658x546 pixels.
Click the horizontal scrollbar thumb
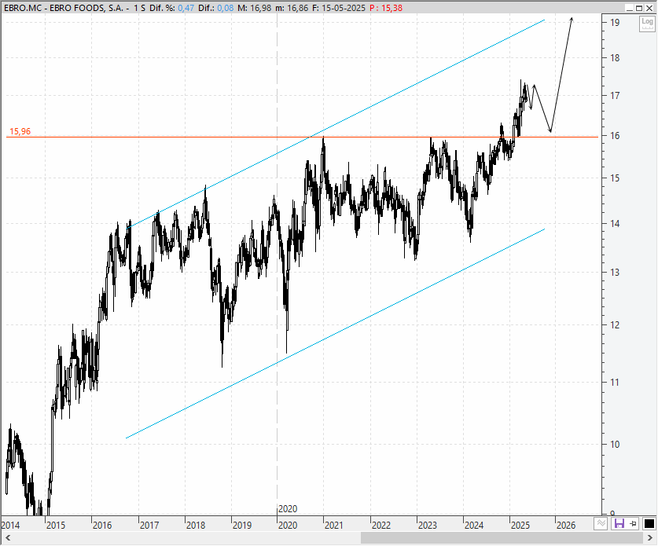[x=502, y=538]
